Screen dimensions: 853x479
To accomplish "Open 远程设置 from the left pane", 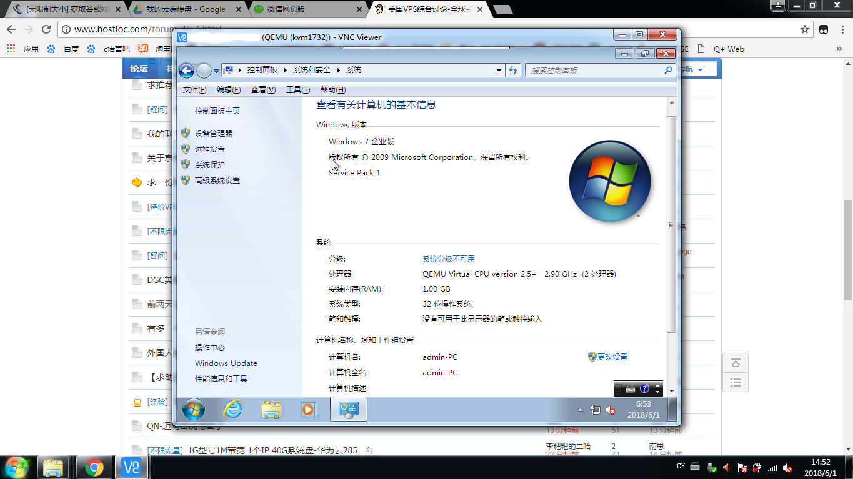I will point(210,149).
